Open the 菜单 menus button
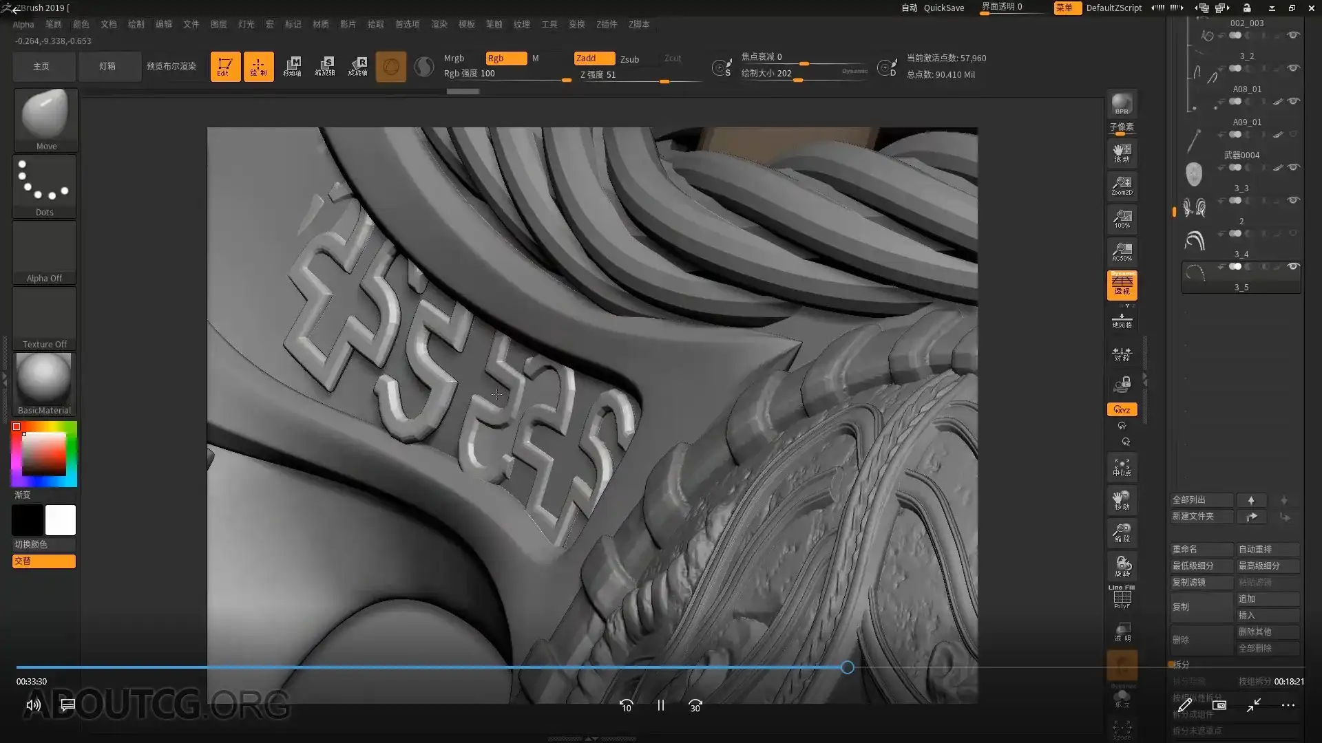 (1066, 8)
